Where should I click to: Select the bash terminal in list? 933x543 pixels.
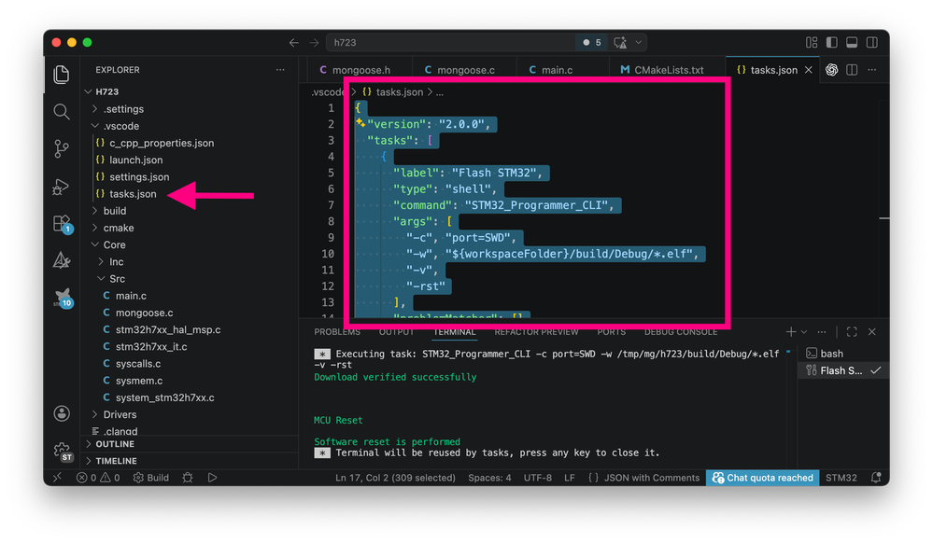tap(843, 354)
